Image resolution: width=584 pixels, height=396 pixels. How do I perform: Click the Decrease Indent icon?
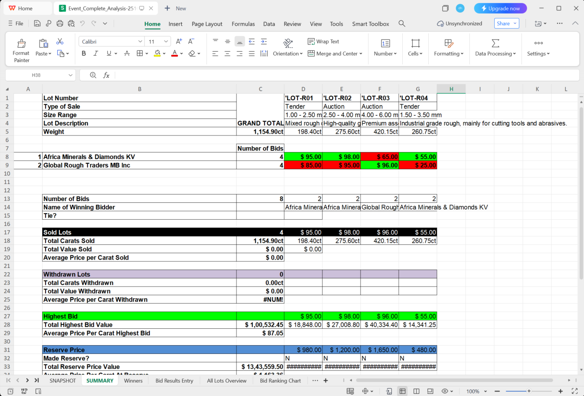[252, 41]
